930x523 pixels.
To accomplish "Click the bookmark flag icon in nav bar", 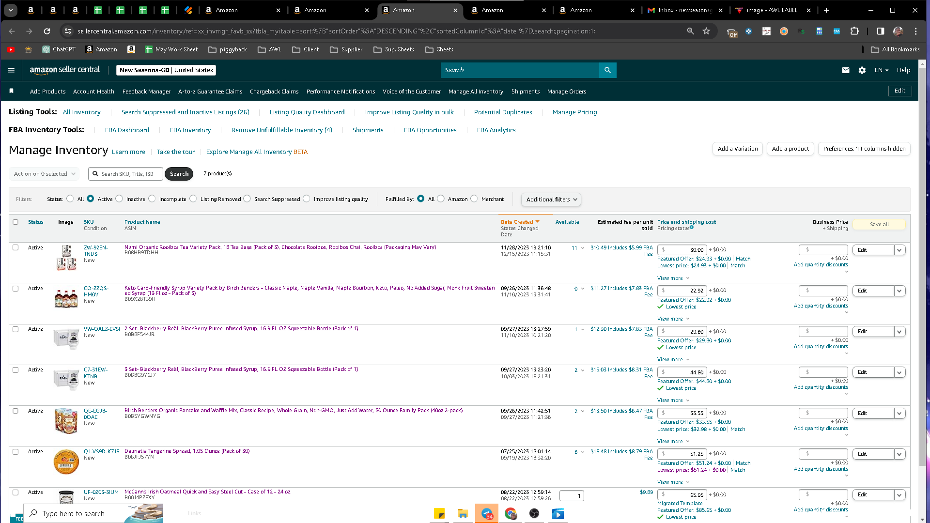I will 12,91.
